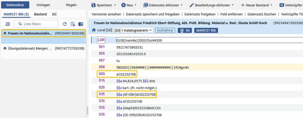Screen dimensions: 303x118
Task: Click the Neu plus circle icon
Action: [x=124, y=5]
